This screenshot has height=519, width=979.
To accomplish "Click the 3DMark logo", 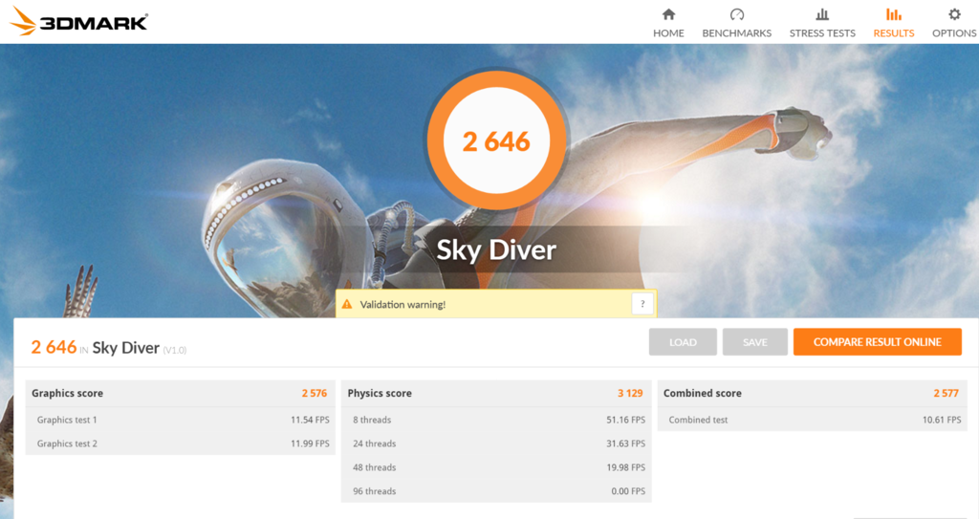I will (x=78, y=21).
